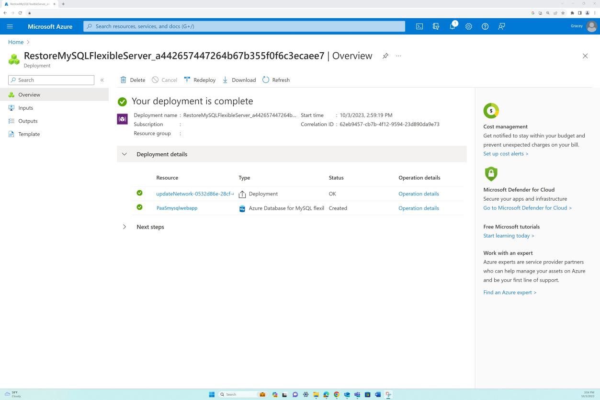600x400 pixels.
Task: Open the feedback panel
Action: (x=501, y=26)
